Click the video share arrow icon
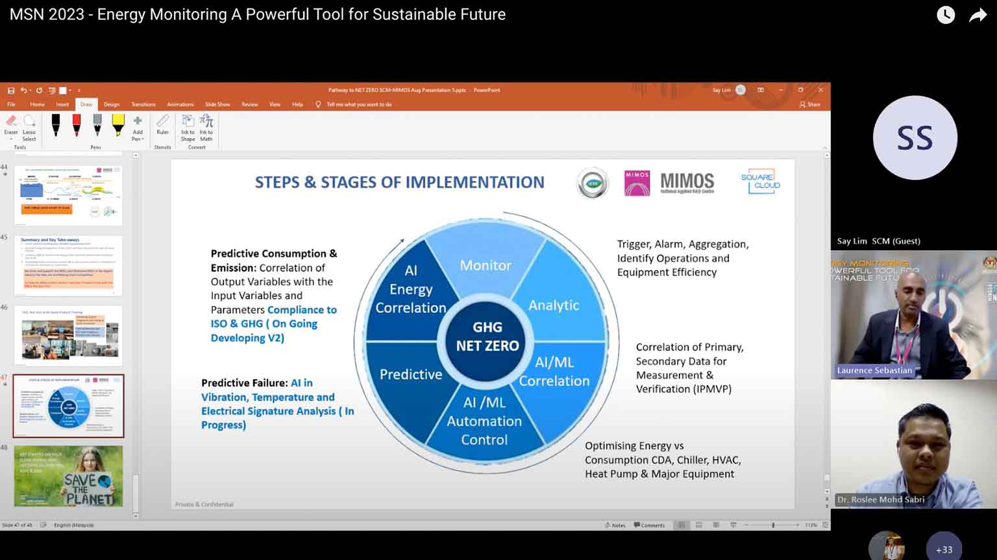Screen dimensions: 997x560 pos(978,15)
